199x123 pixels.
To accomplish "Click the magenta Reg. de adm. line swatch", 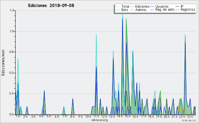I will [152, 10].
